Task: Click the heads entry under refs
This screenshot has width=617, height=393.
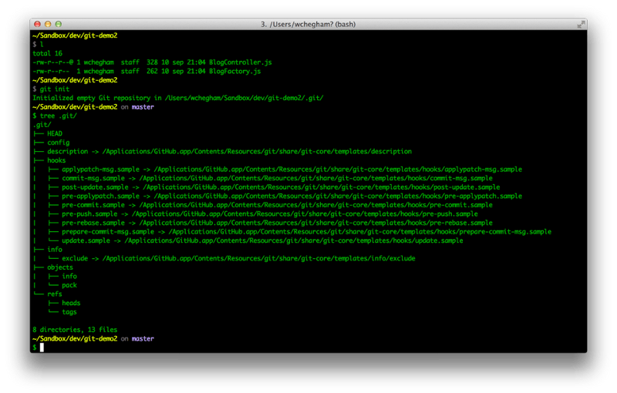Action: click(x=71, y=303)
